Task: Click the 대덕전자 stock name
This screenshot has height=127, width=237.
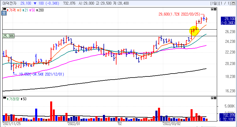Action: coord(10,3)
